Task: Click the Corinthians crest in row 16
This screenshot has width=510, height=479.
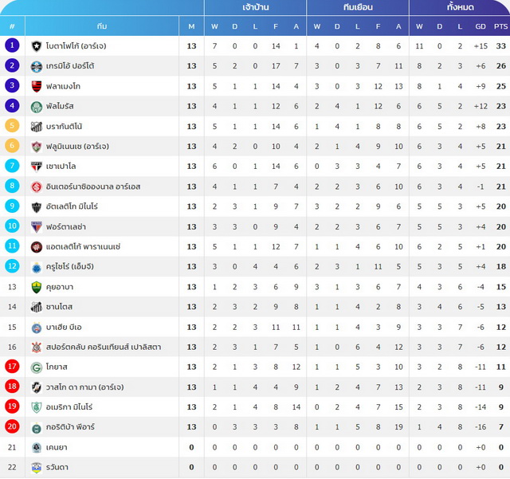Action: [x=37, y=347]
